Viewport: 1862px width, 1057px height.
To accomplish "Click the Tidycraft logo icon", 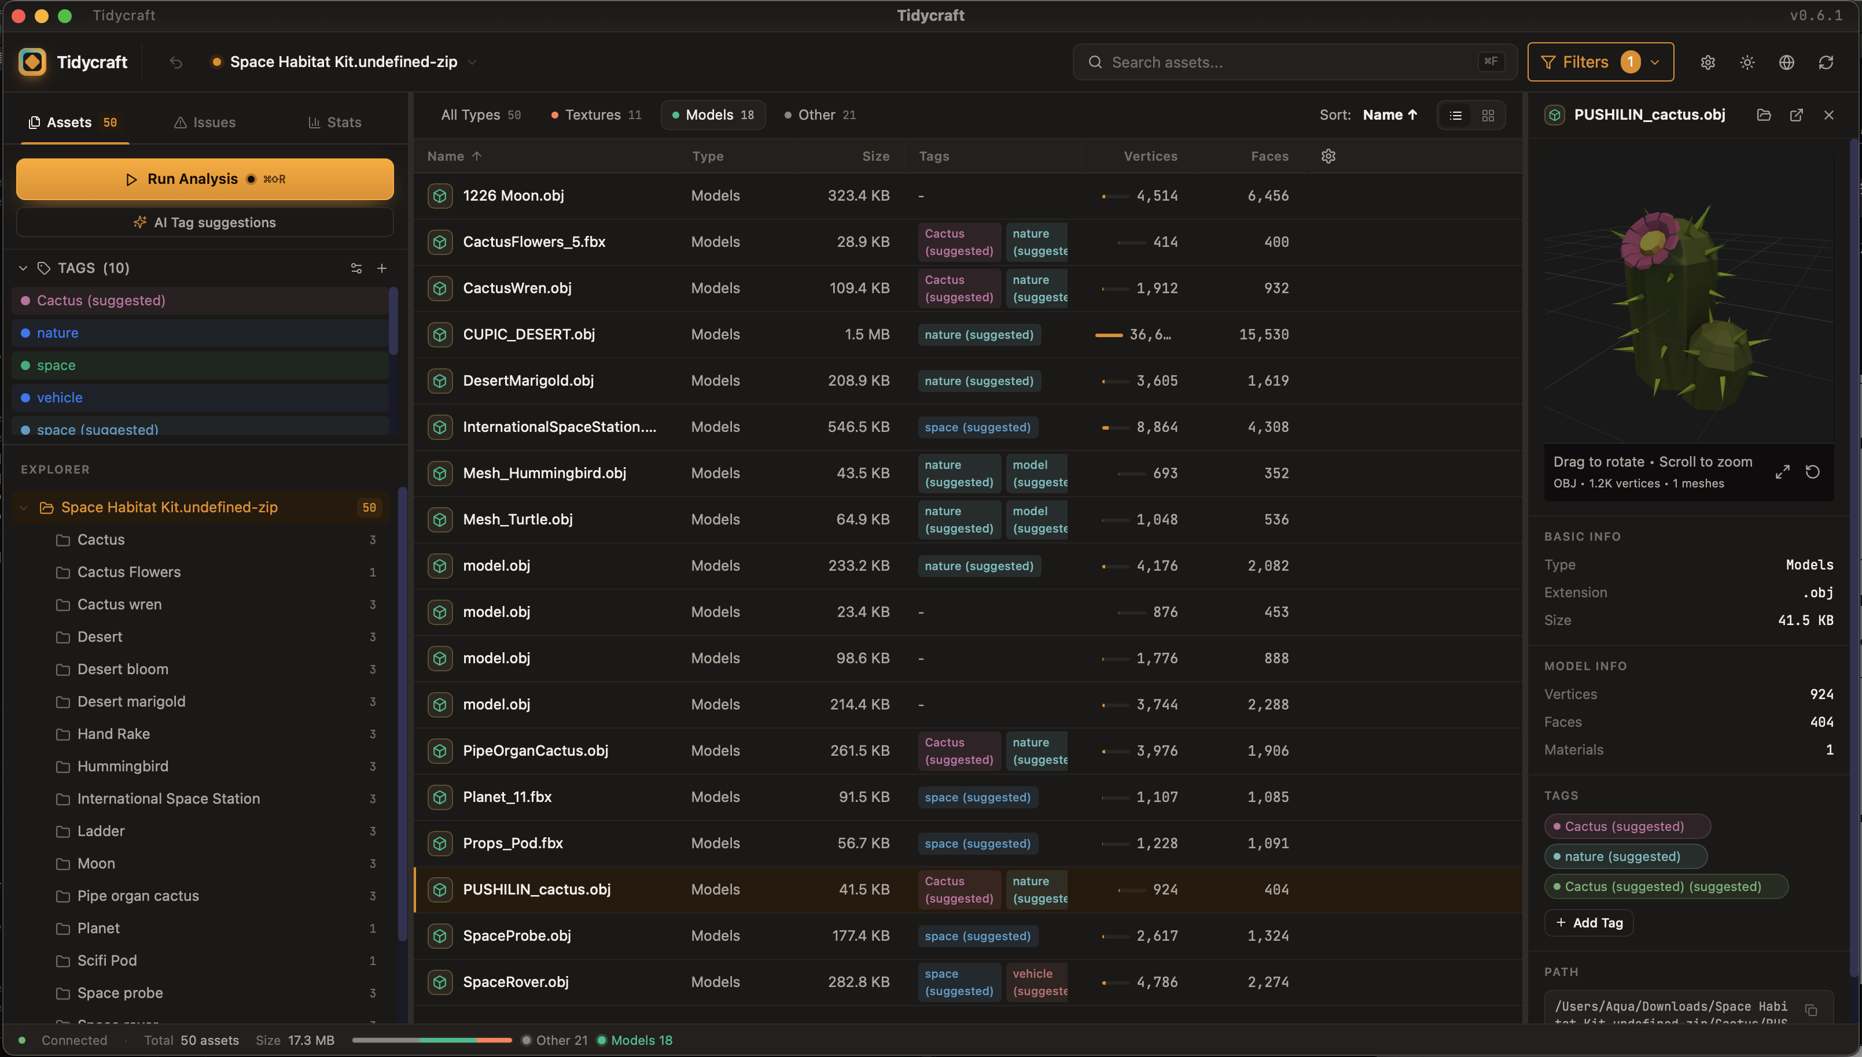I will [x=32, y=62].
